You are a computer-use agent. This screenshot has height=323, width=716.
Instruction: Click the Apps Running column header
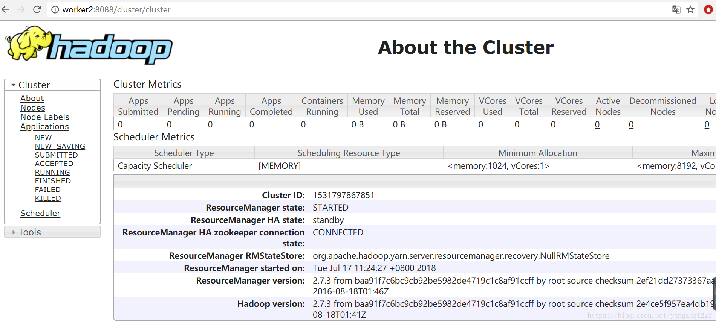[x=225, y=106]
